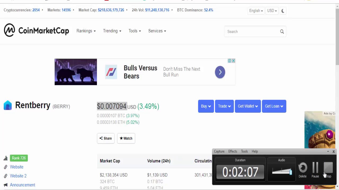Open recorder Tools menu
The height and width of the screenshot is (190, 339).
[244, 151]
